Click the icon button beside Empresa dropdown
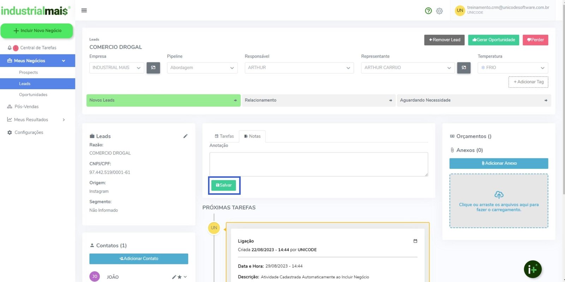This screenshot has width=565, height=282. pyautogui.click(x=153, y=68)
